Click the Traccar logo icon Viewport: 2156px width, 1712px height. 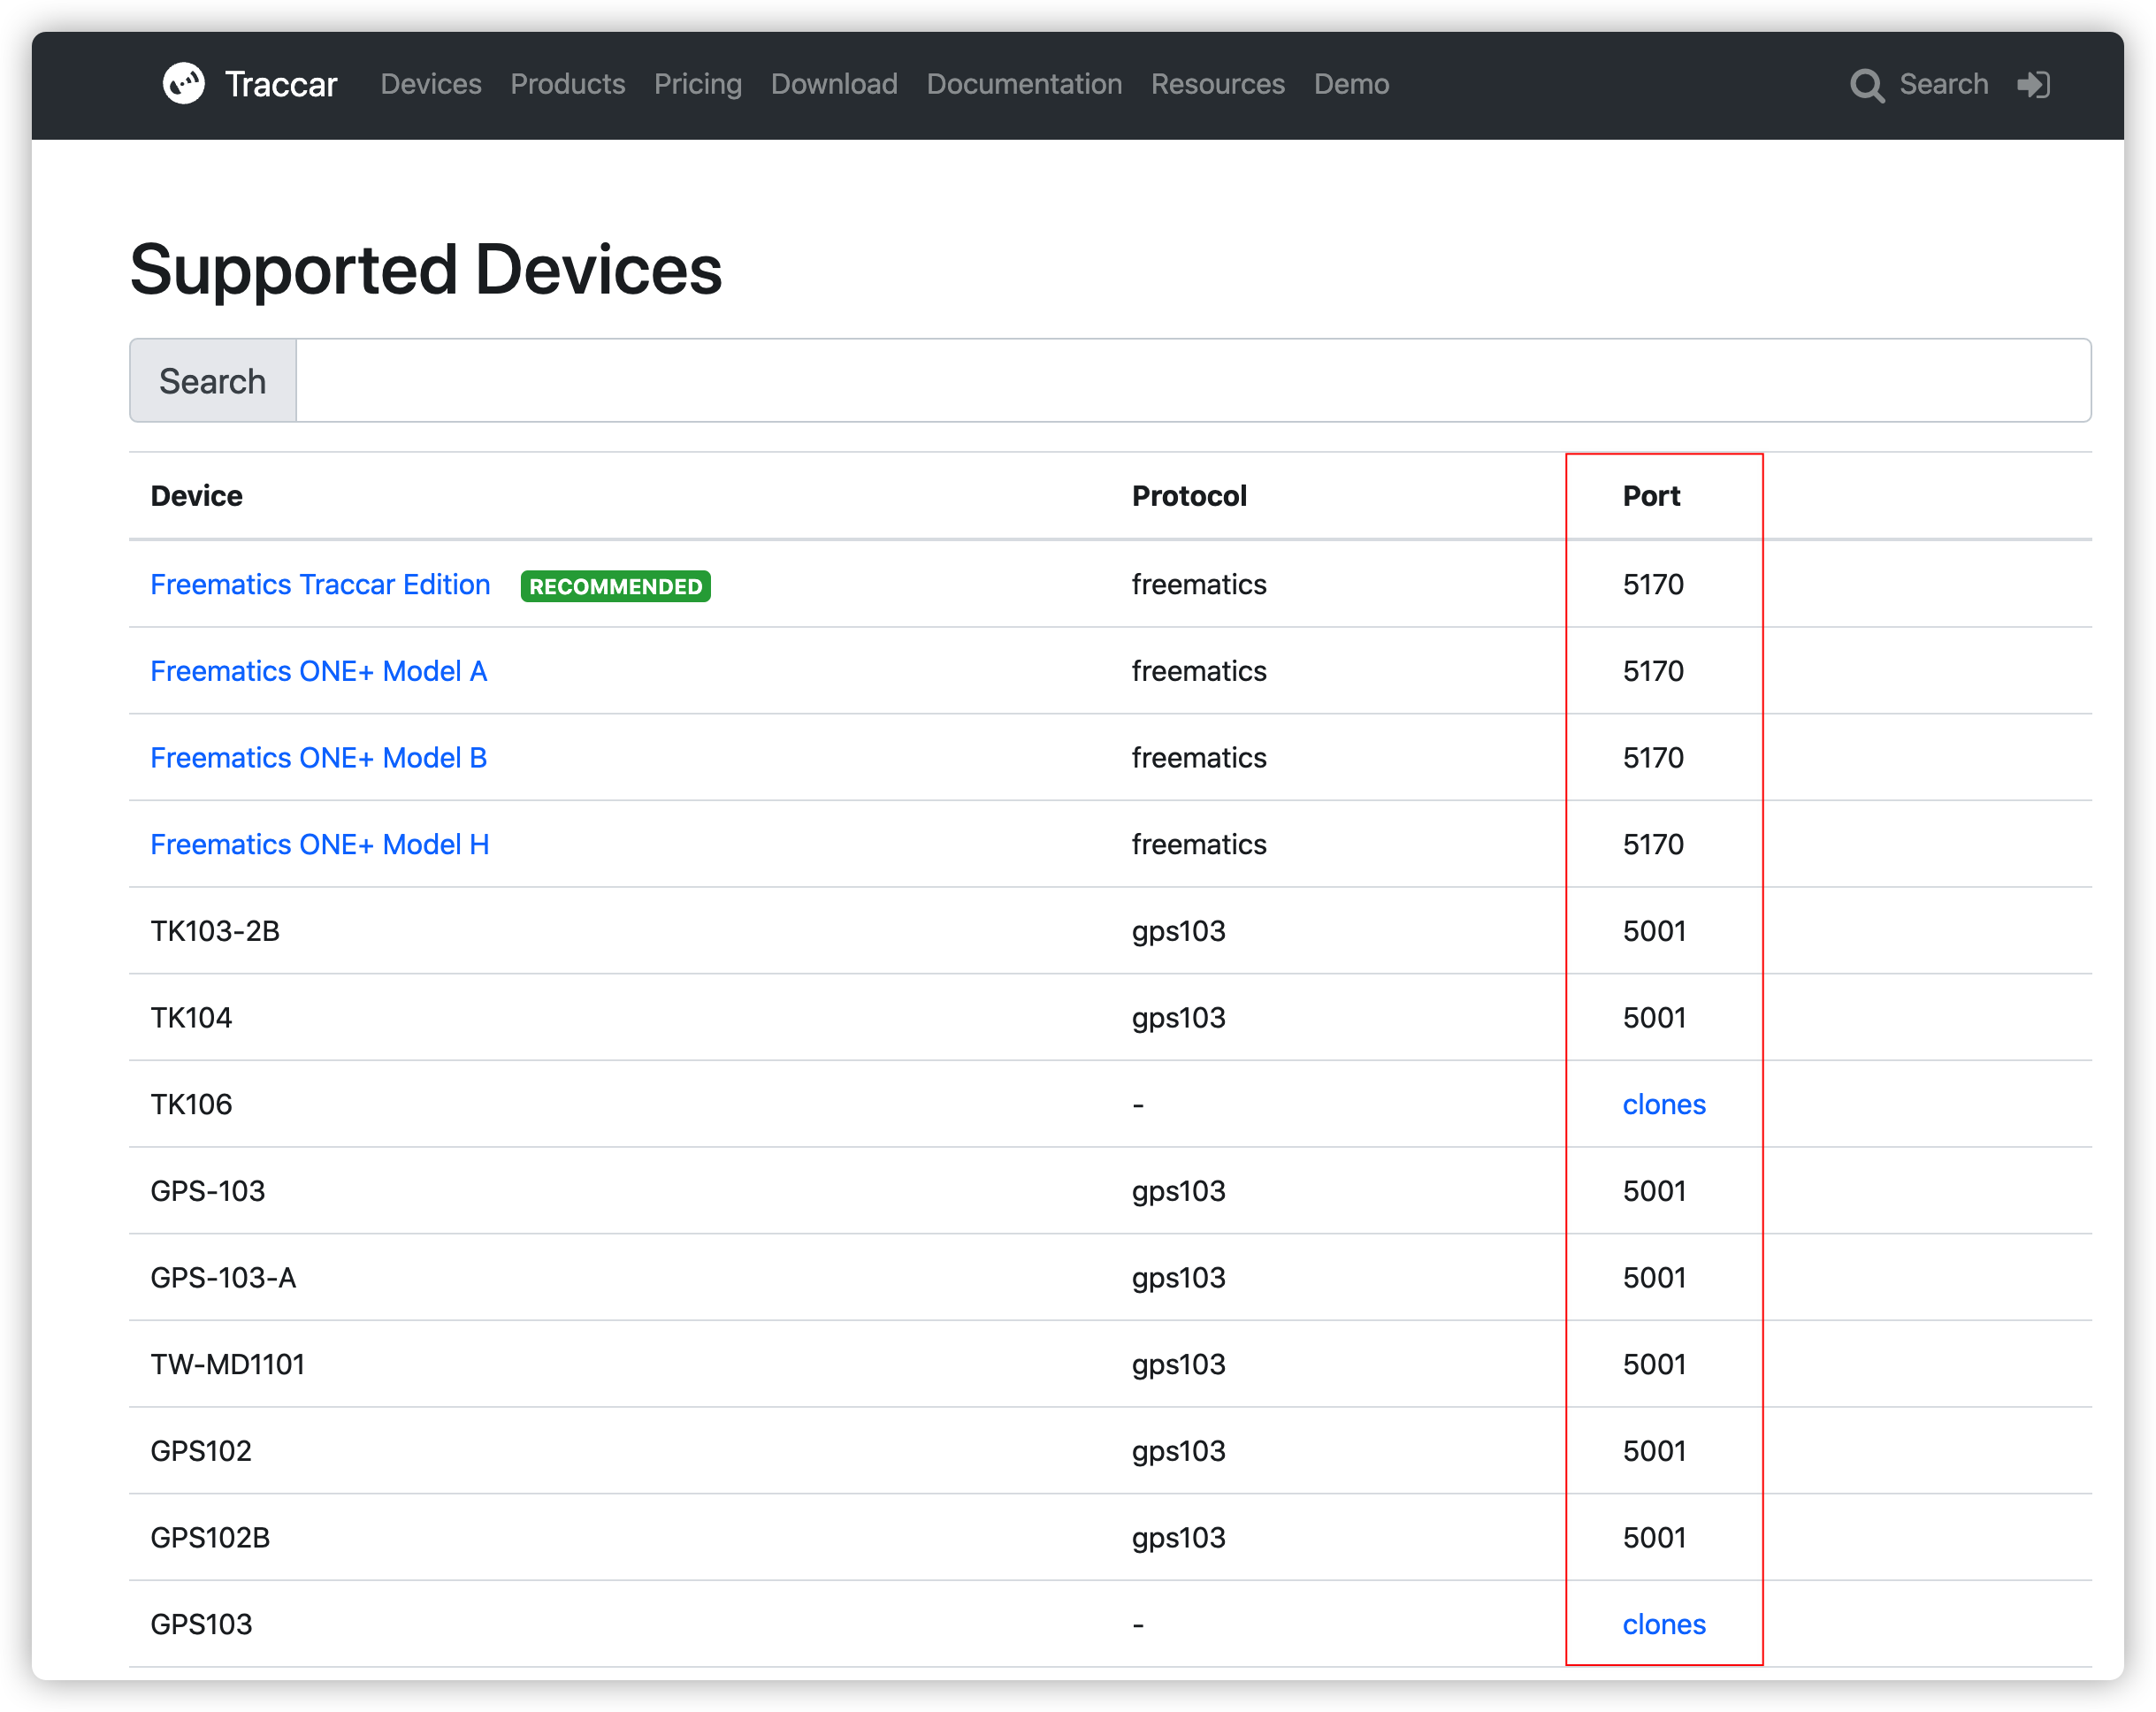[x=184, y=84]
